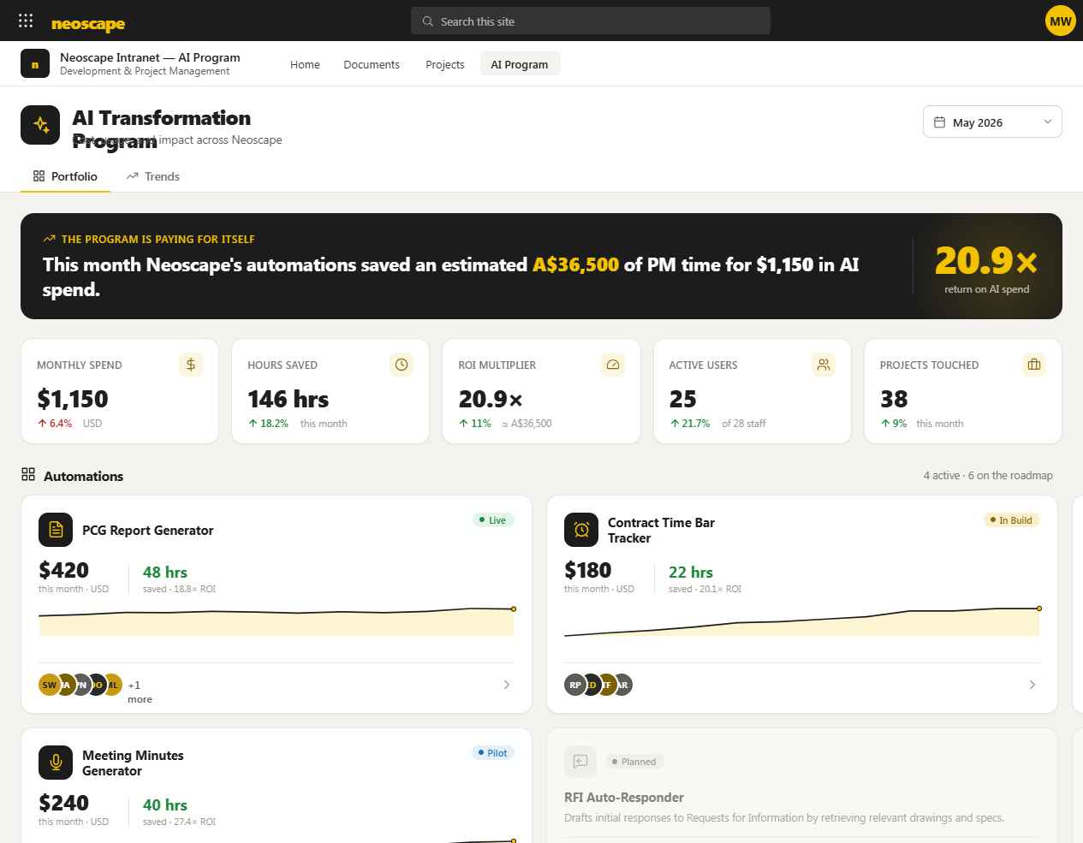Click the AR avatar on Contract Tracker card
This screenshot has height=843, width=1083.
(623, 685)
